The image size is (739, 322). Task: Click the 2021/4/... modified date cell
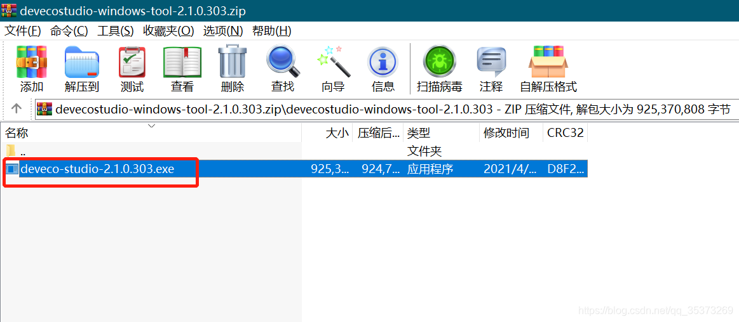tap(510, 169)
